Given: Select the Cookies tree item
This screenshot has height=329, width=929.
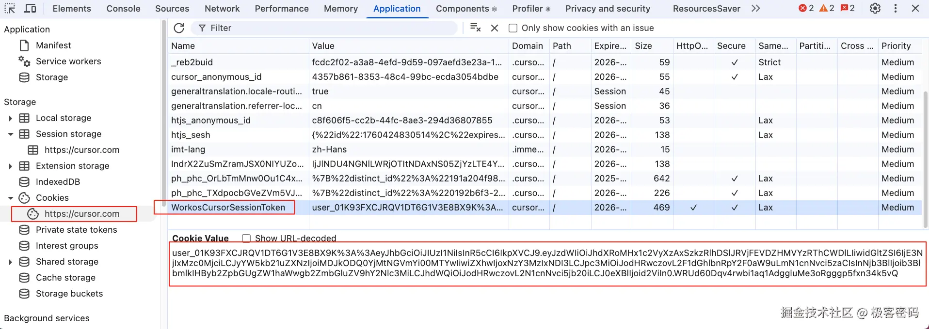Looking at the screenshot, I should pyautogui.click(x=52, y=198).
